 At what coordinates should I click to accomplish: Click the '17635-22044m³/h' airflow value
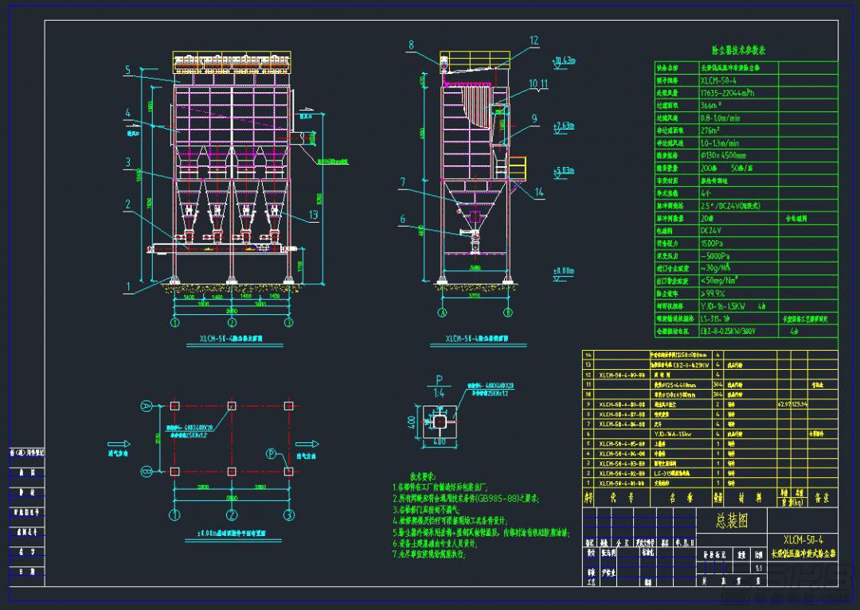tap(727, 93)
